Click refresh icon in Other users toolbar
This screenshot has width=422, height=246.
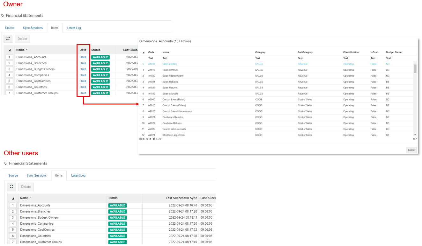[11, 187]
